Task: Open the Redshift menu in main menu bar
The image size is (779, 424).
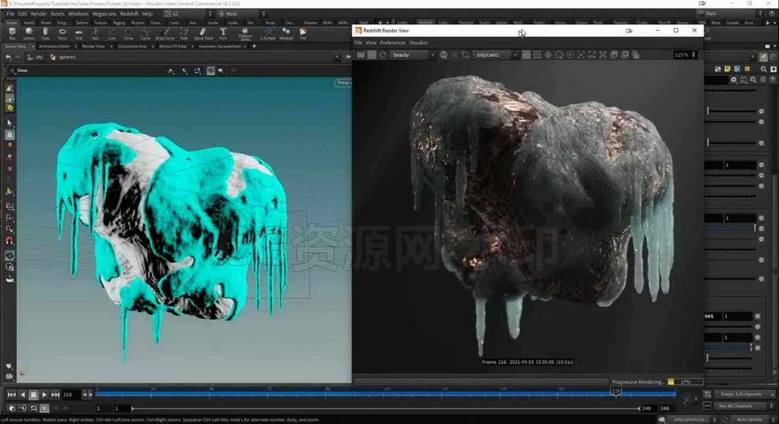Action: (129, 14)
